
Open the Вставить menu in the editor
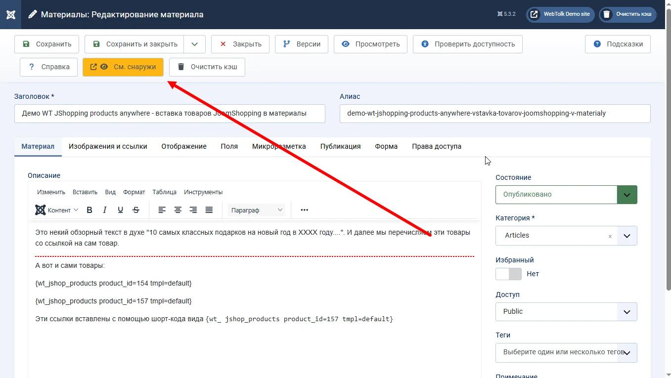point(84,192)
